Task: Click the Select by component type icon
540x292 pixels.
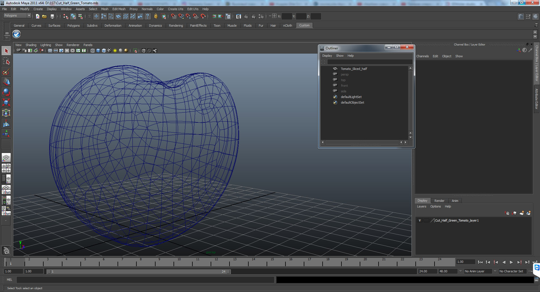Action: 80,16
